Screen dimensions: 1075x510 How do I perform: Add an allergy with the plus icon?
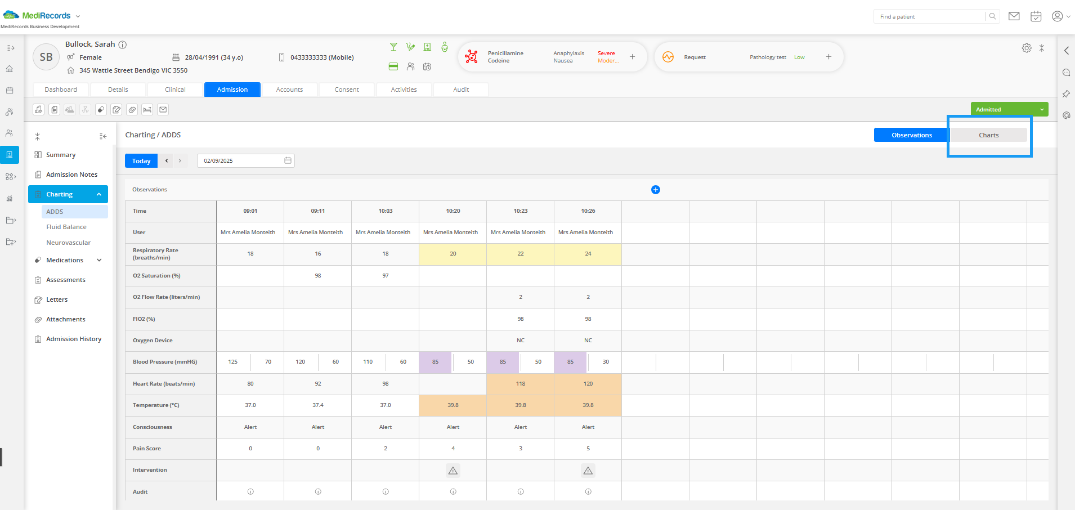(x=632, y=57)
